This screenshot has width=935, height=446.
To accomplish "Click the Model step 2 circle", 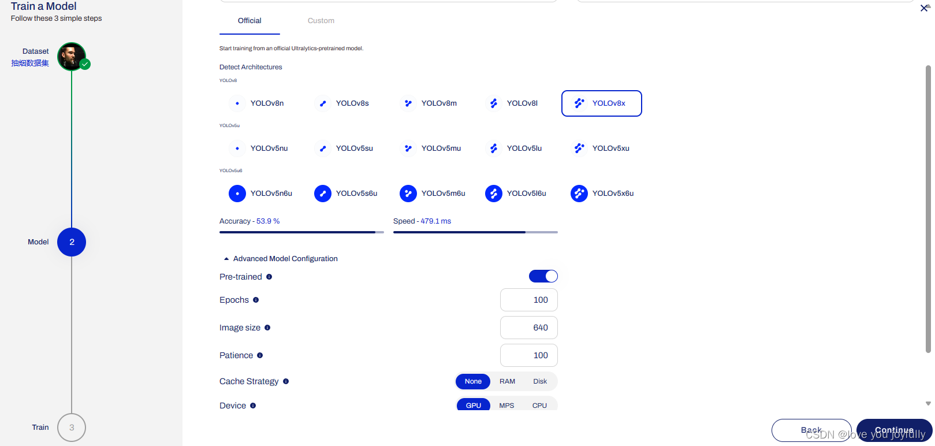I will [72, 242].
